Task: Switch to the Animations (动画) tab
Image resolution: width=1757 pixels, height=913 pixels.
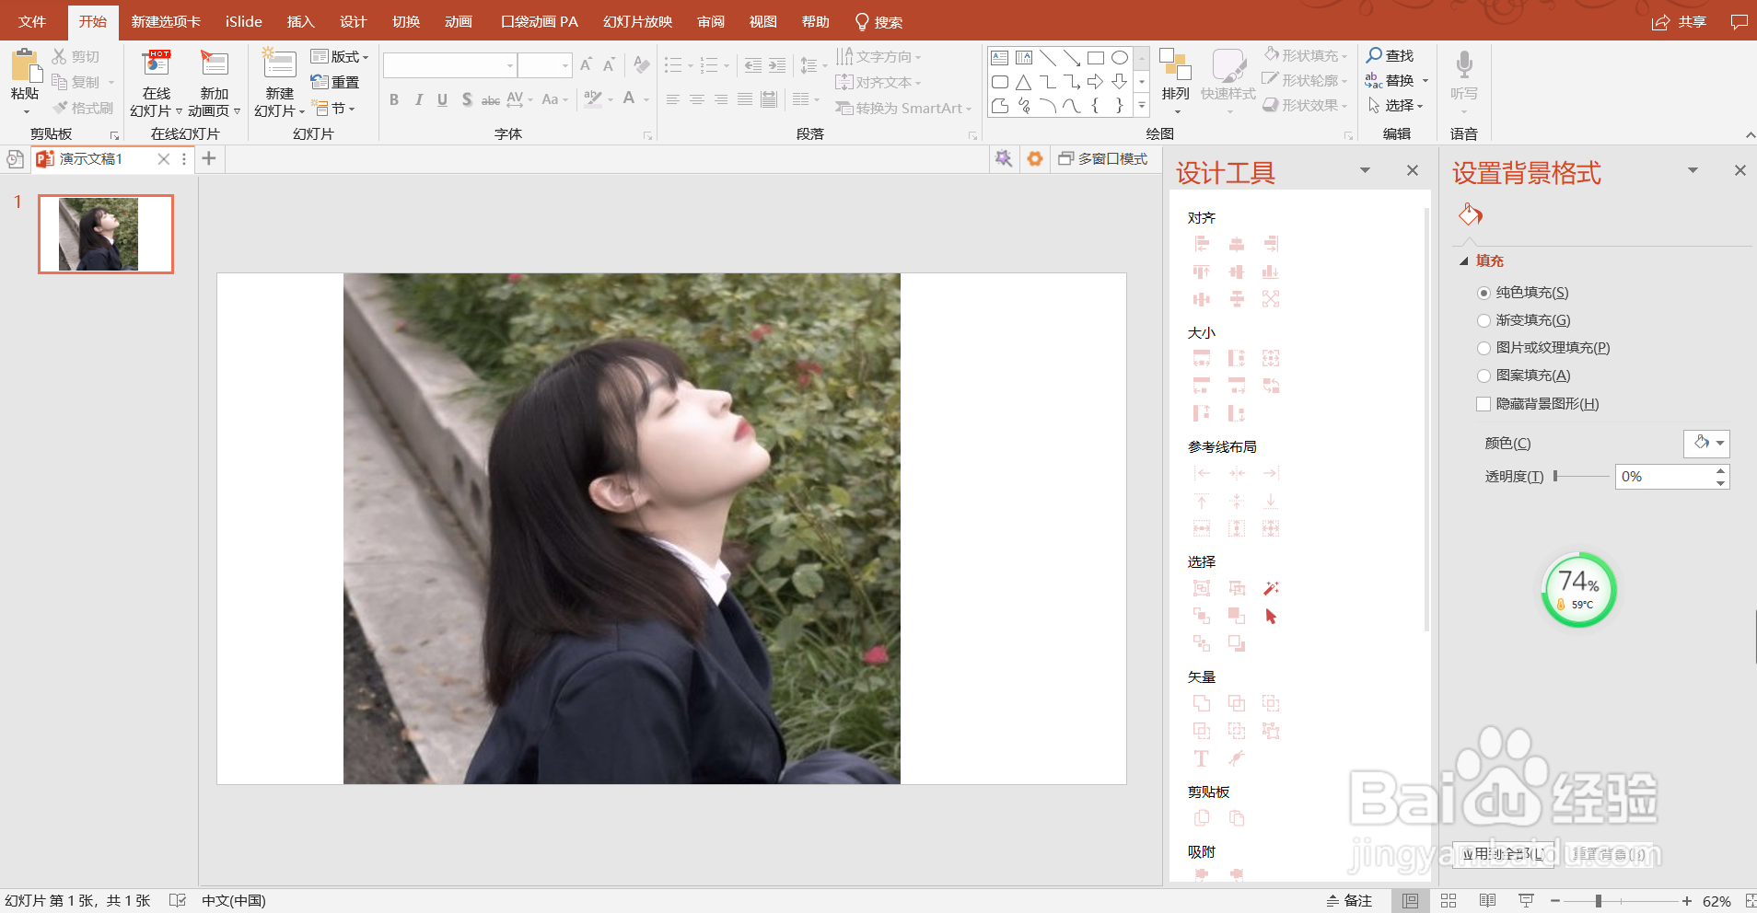Action: click(x=459, y=22)
